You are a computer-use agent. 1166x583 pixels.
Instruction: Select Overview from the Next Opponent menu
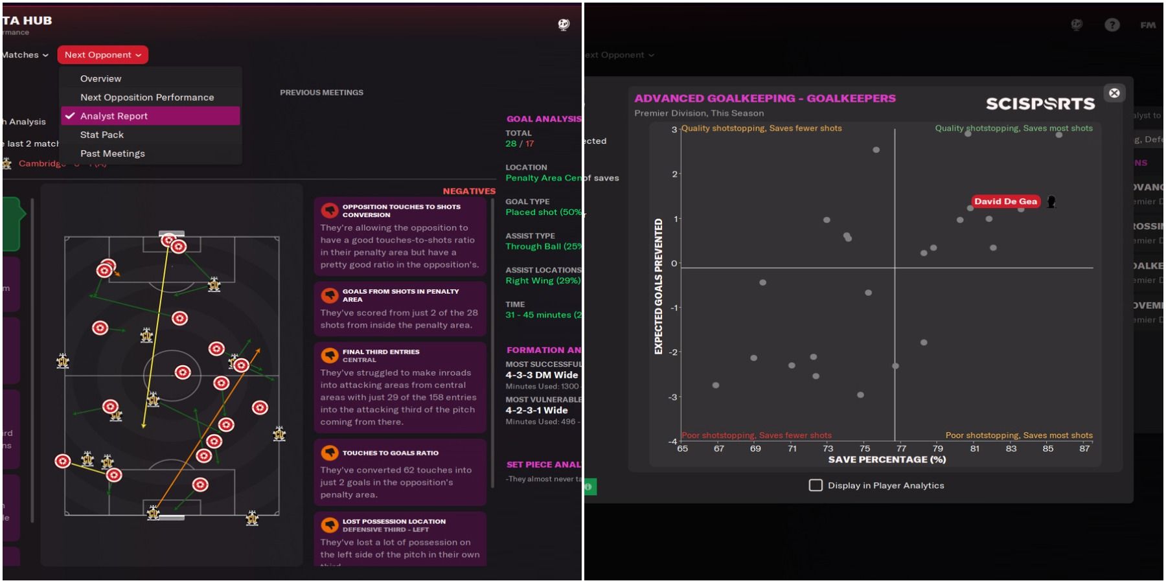coord(100,78)
